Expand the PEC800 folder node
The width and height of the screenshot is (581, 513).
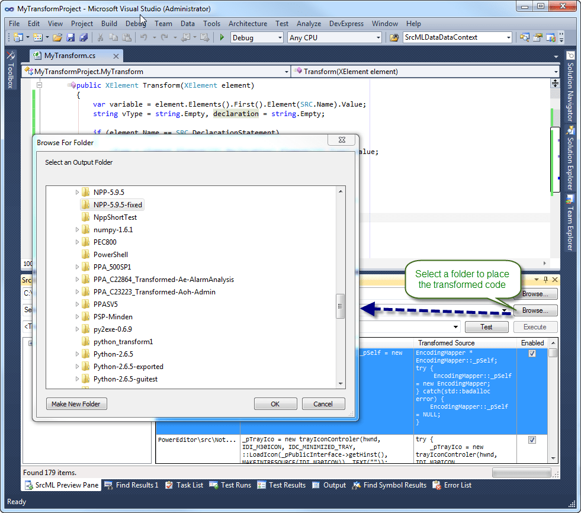(77, 242)
